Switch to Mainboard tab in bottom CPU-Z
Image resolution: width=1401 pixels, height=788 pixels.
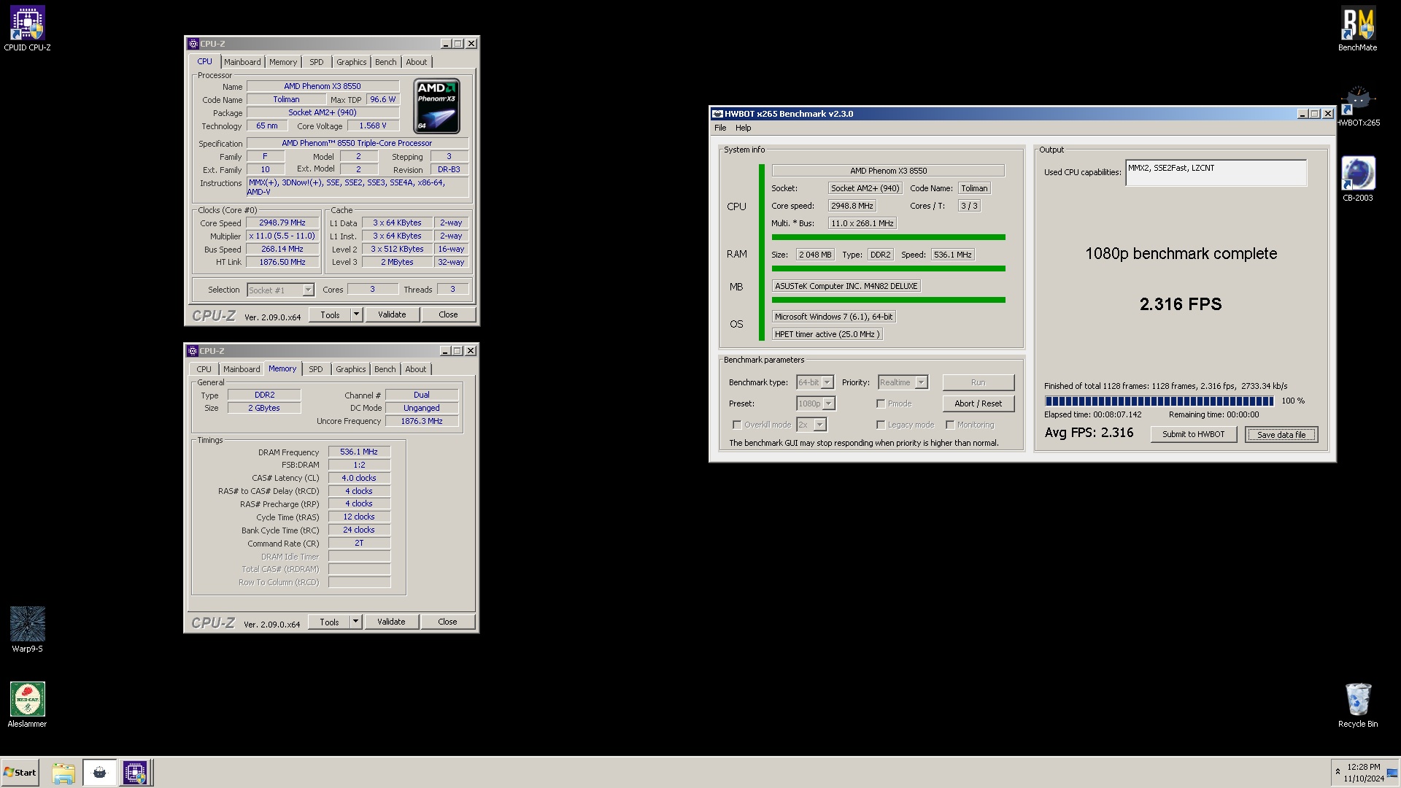click(x=242, y=369)
